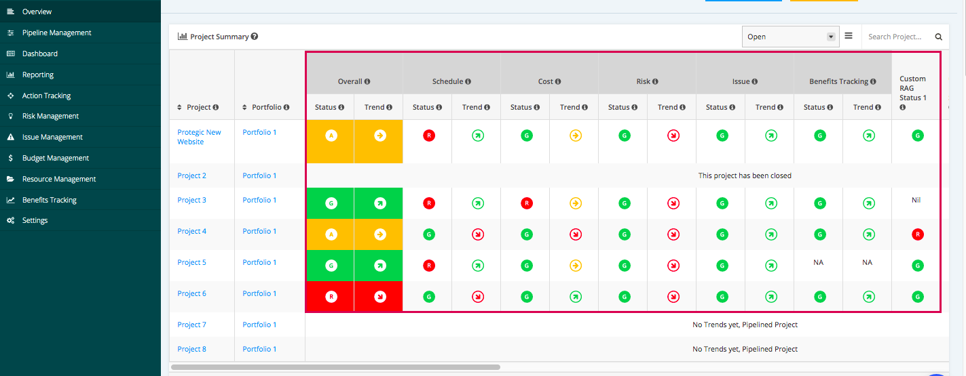Click red Custom RAG status icon for Project 4
Viewport: 966px width, 376px height.
coord(917,234)
